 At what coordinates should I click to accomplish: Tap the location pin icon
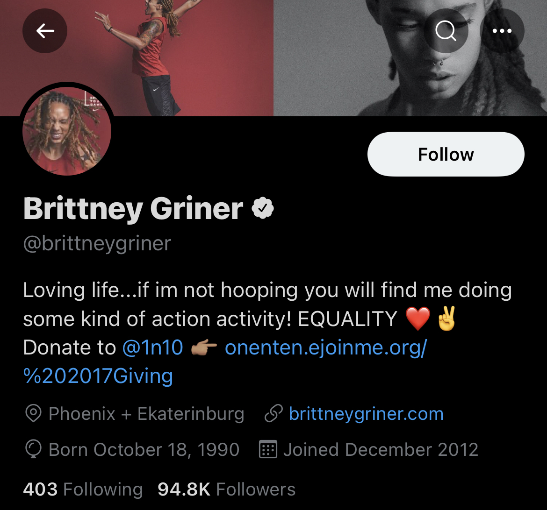pos(34,413)
